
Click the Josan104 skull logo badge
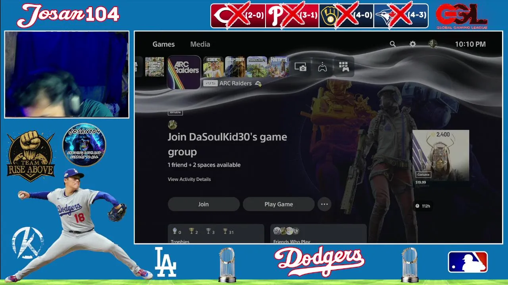pos(84,144)
